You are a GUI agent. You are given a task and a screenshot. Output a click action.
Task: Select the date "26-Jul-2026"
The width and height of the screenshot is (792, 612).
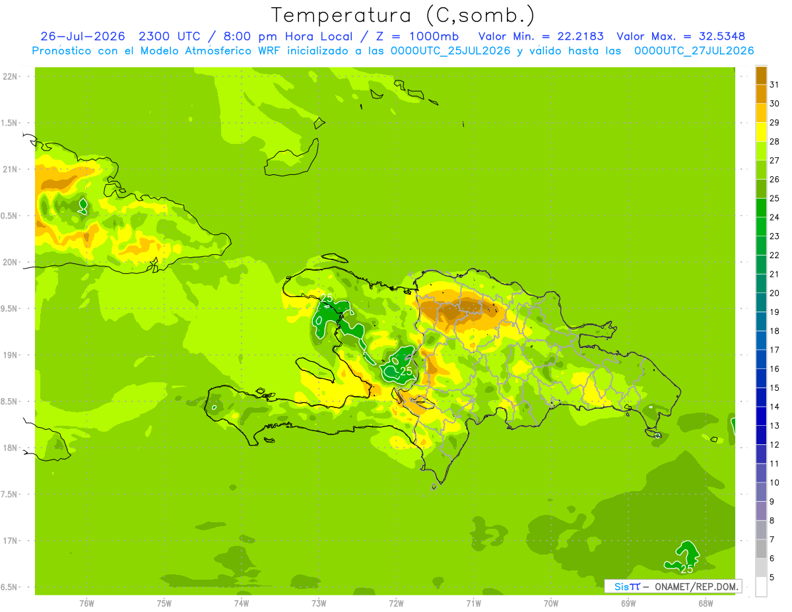pyautogui.click(x=82, y=36)
